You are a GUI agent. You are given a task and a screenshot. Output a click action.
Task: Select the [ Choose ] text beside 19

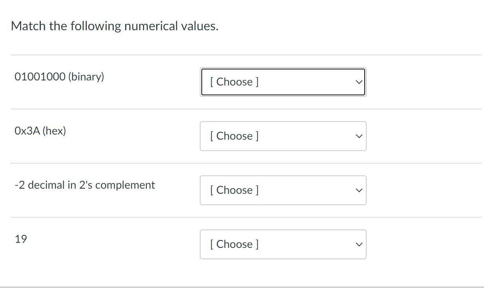pyautogui.click(x=234, y=244)
